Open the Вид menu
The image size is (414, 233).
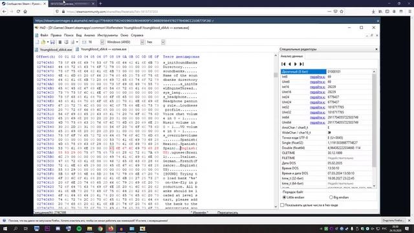coord(79,35)
